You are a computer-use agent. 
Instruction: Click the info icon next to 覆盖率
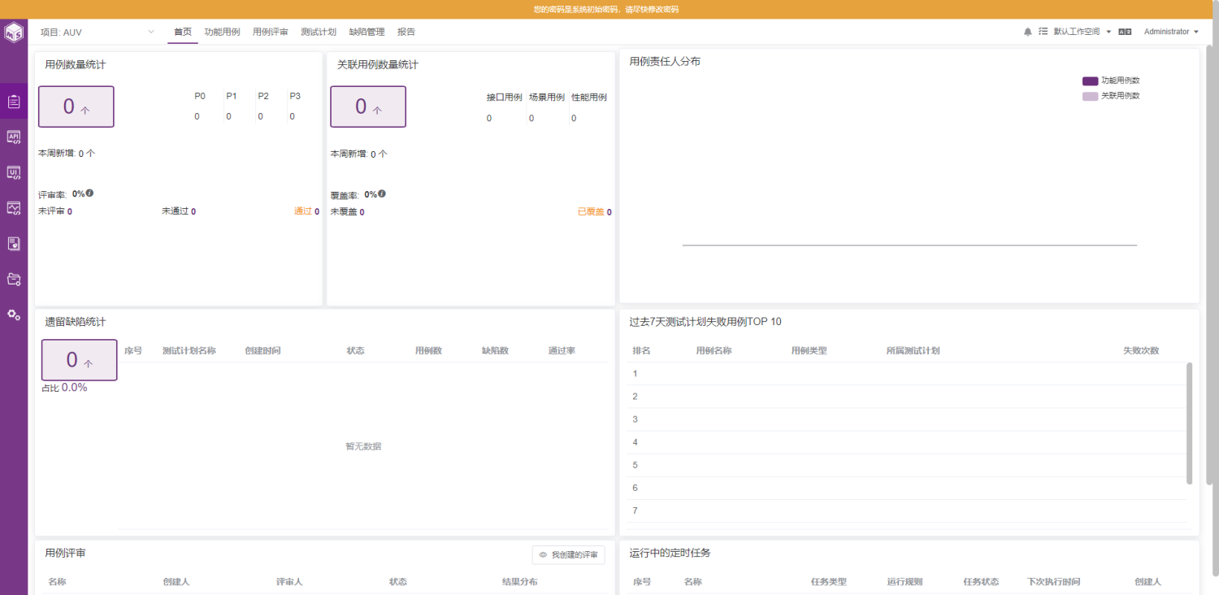point(381,193)
